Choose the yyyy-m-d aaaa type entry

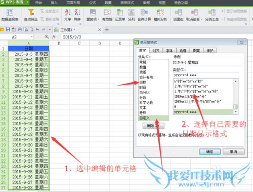203,112
